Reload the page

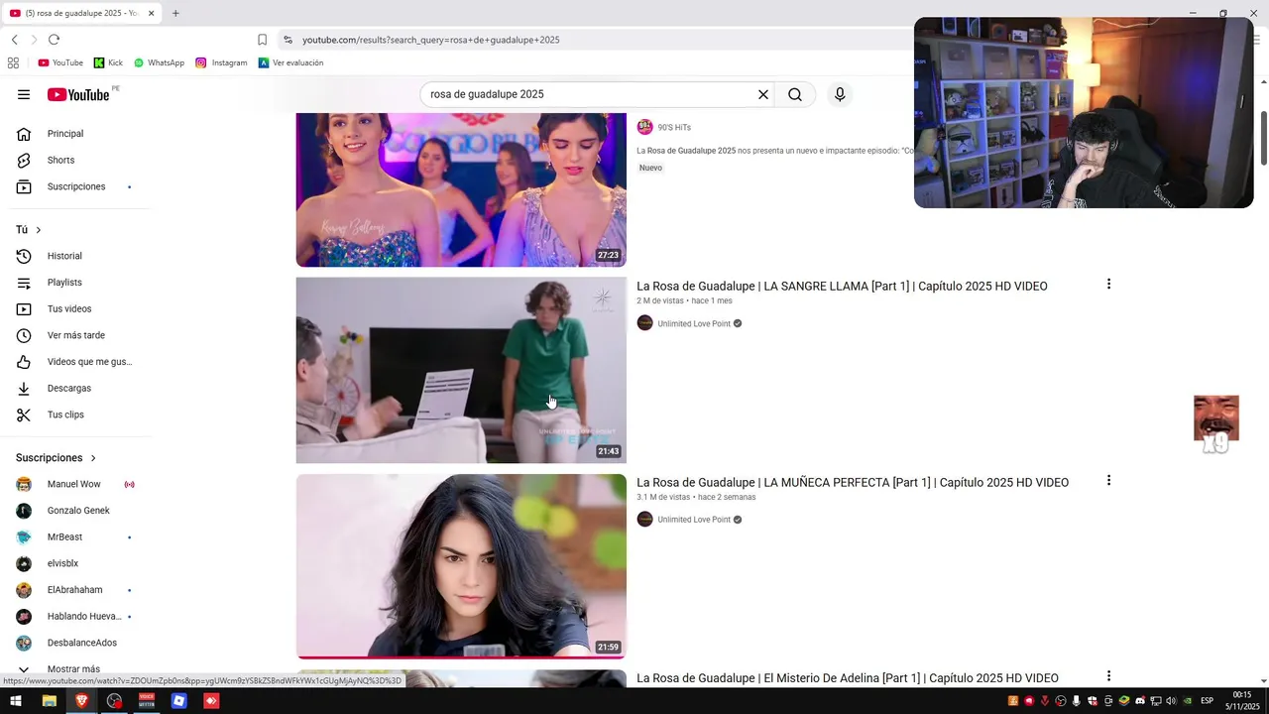[x=54, y=40]
